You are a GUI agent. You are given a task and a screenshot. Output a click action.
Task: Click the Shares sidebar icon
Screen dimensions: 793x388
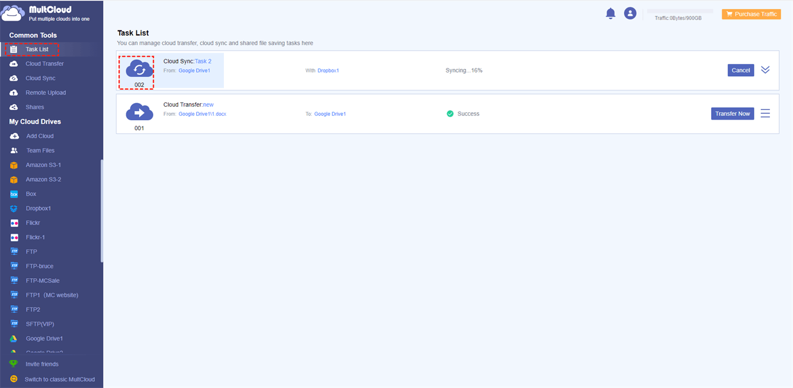tap(13, 107)
